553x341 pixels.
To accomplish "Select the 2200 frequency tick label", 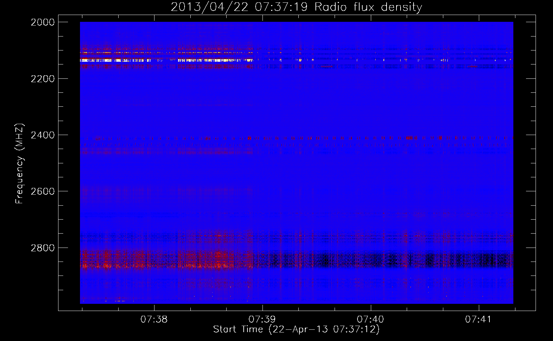I will coord(43,79).
